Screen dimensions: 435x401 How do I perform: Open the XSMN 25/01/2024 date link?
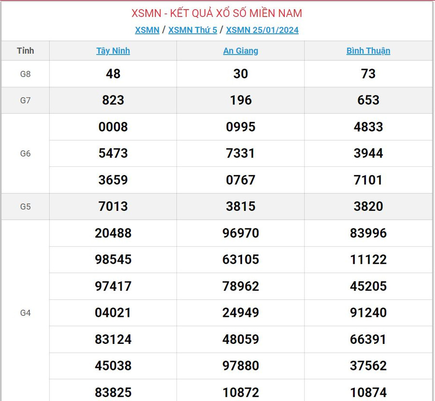262,30
